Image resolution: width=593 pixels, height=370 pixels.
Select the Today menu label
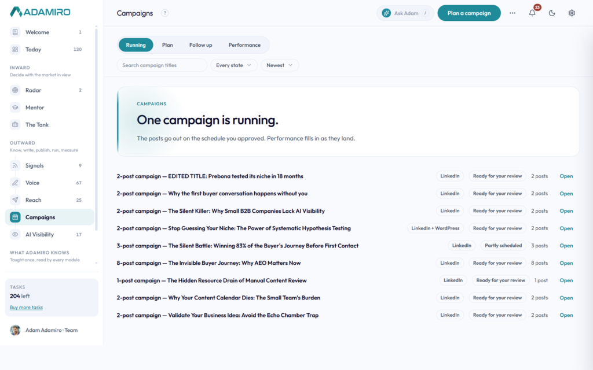(33, 50)
